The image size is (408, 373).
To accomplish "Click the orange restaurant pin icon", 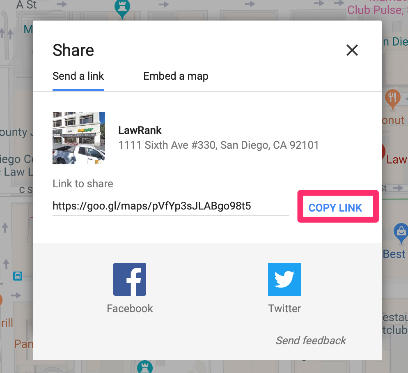I will (x=393, y=99).
